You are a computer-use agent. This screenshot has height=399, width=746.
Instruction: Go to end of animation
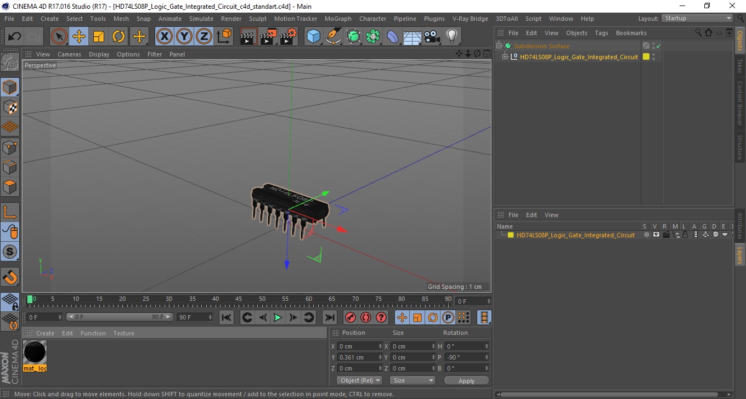(329, 317)
